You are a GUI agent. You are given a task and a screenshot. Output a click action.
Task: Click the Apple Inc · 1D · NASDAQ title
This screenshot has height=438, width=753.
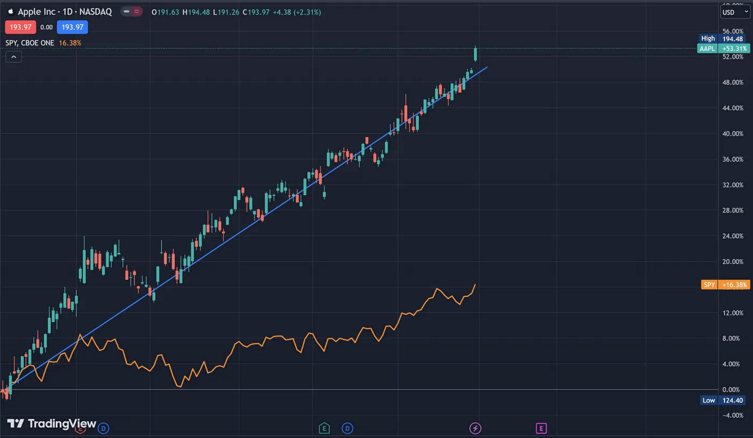[65, 12]
